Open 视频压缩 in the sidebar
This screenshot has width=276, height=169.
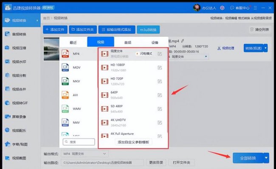pyautogui.click(x=21, y=48)
